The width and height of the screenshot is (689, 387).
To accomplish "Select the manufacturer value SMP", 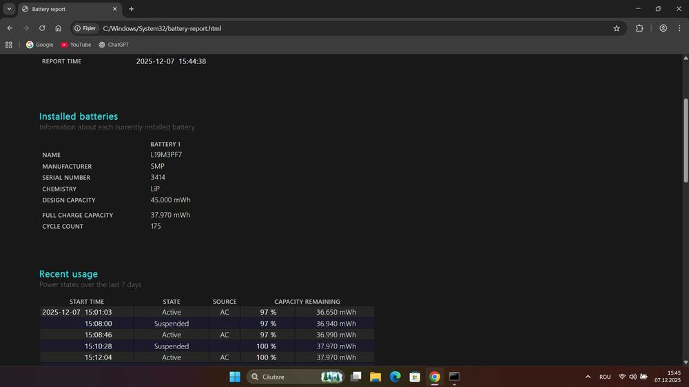I will tap(157, 166).
